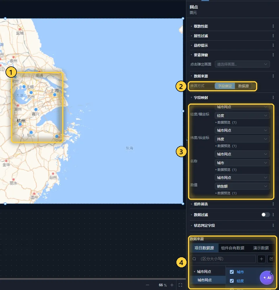Open the 点击弹出画面 screen dropdown
This screenshot has width=279, height=290.
[242, 64]
